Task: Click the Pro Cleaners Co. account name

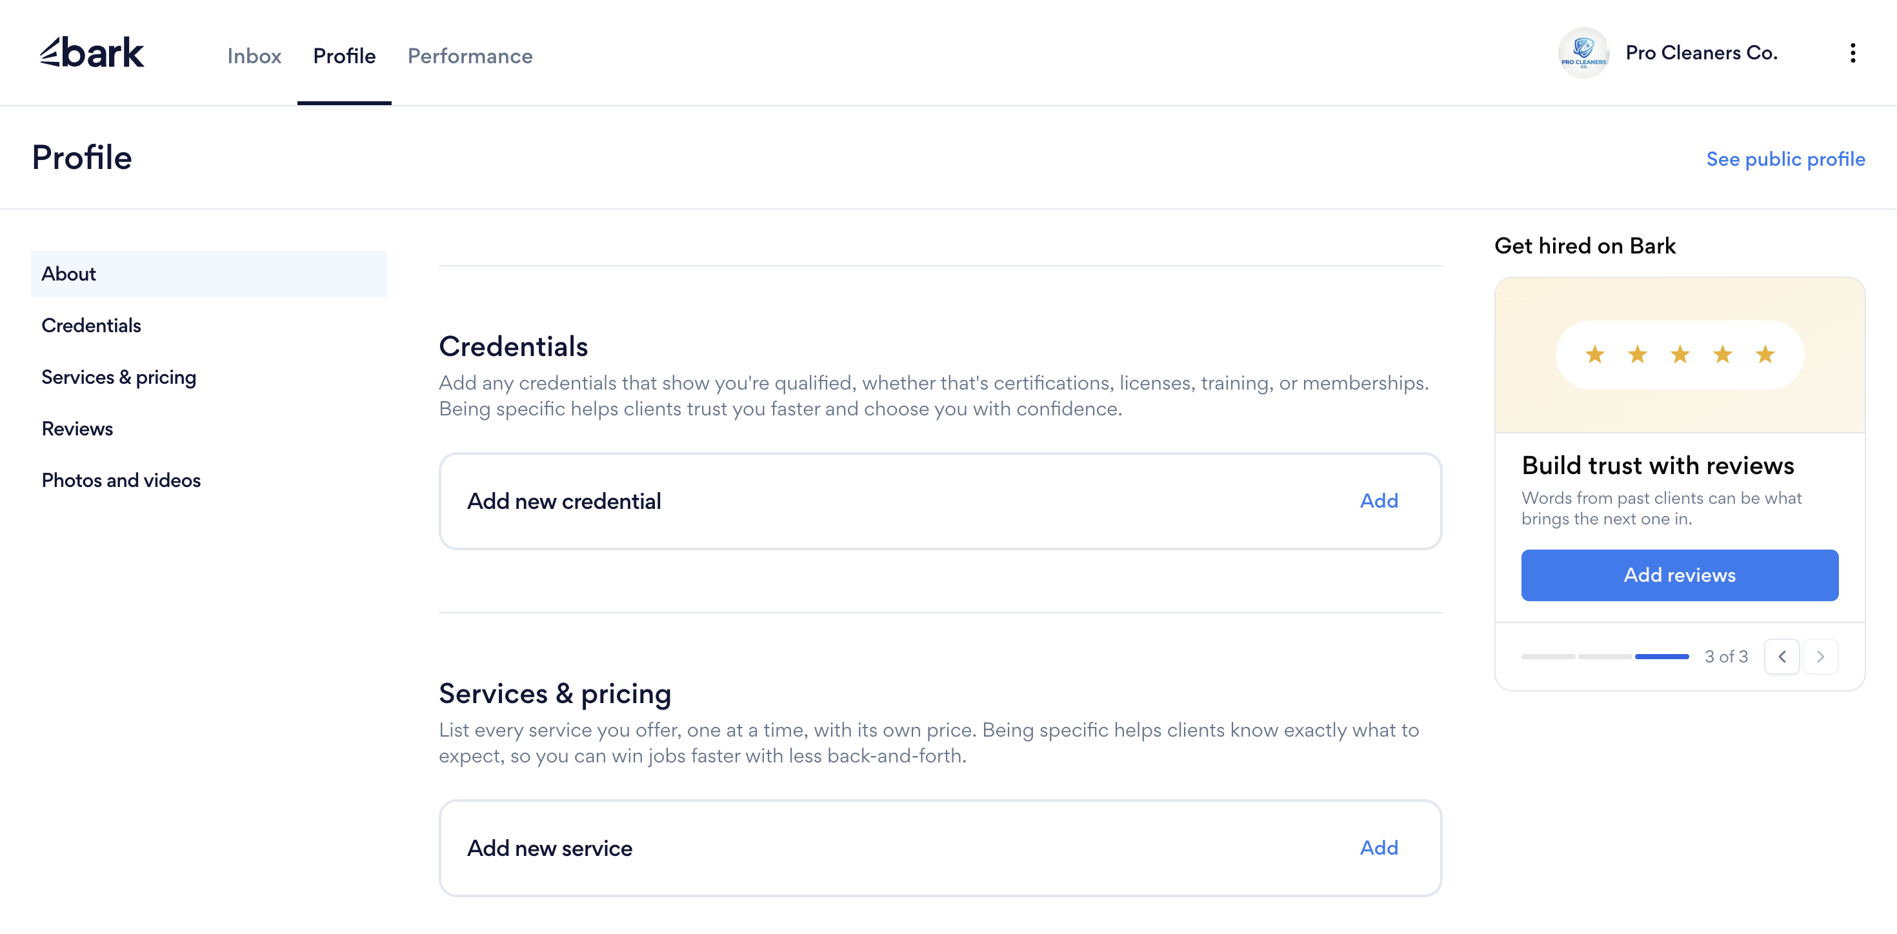Action: 1702,53
